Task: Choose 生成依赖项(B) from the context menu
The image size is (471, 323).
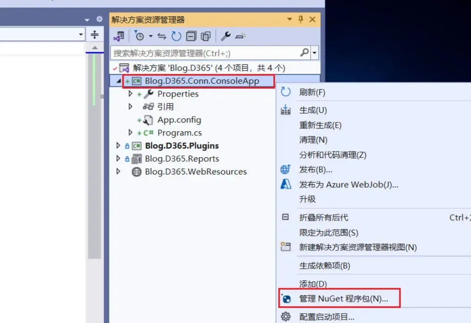Action: point(325,266)
